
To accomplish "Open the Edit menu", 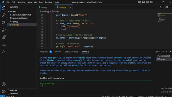I will 13,2.
